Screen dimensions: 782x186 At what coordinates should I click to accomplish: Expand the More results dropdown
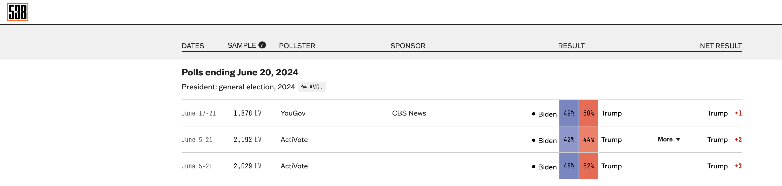[669, 139]
